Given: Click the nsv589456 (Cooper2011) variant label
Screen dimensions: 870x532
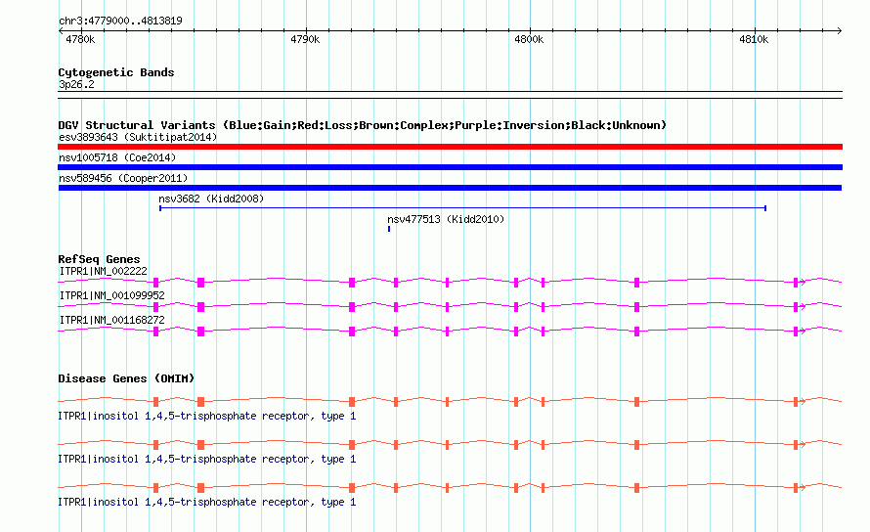Looking at the screenshot, I should click(x=123, y=178).
